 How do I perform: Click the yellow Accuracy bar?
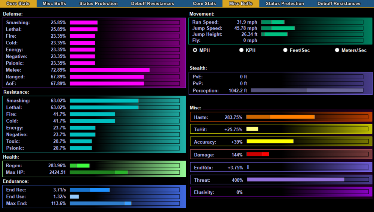click(307, 142)
